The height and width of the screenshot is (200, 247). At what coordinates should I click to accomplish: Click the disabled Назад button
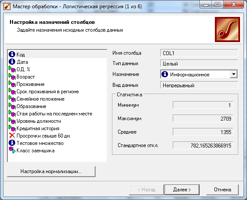click(x=146, y=190)
